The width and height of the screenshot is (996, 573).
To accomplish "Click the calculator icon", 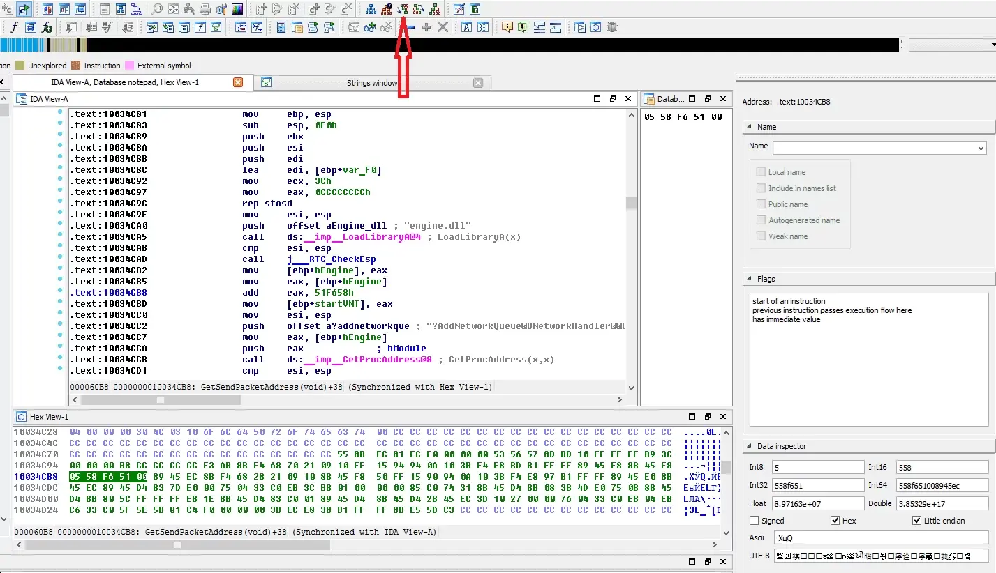I will coord(281,27).
